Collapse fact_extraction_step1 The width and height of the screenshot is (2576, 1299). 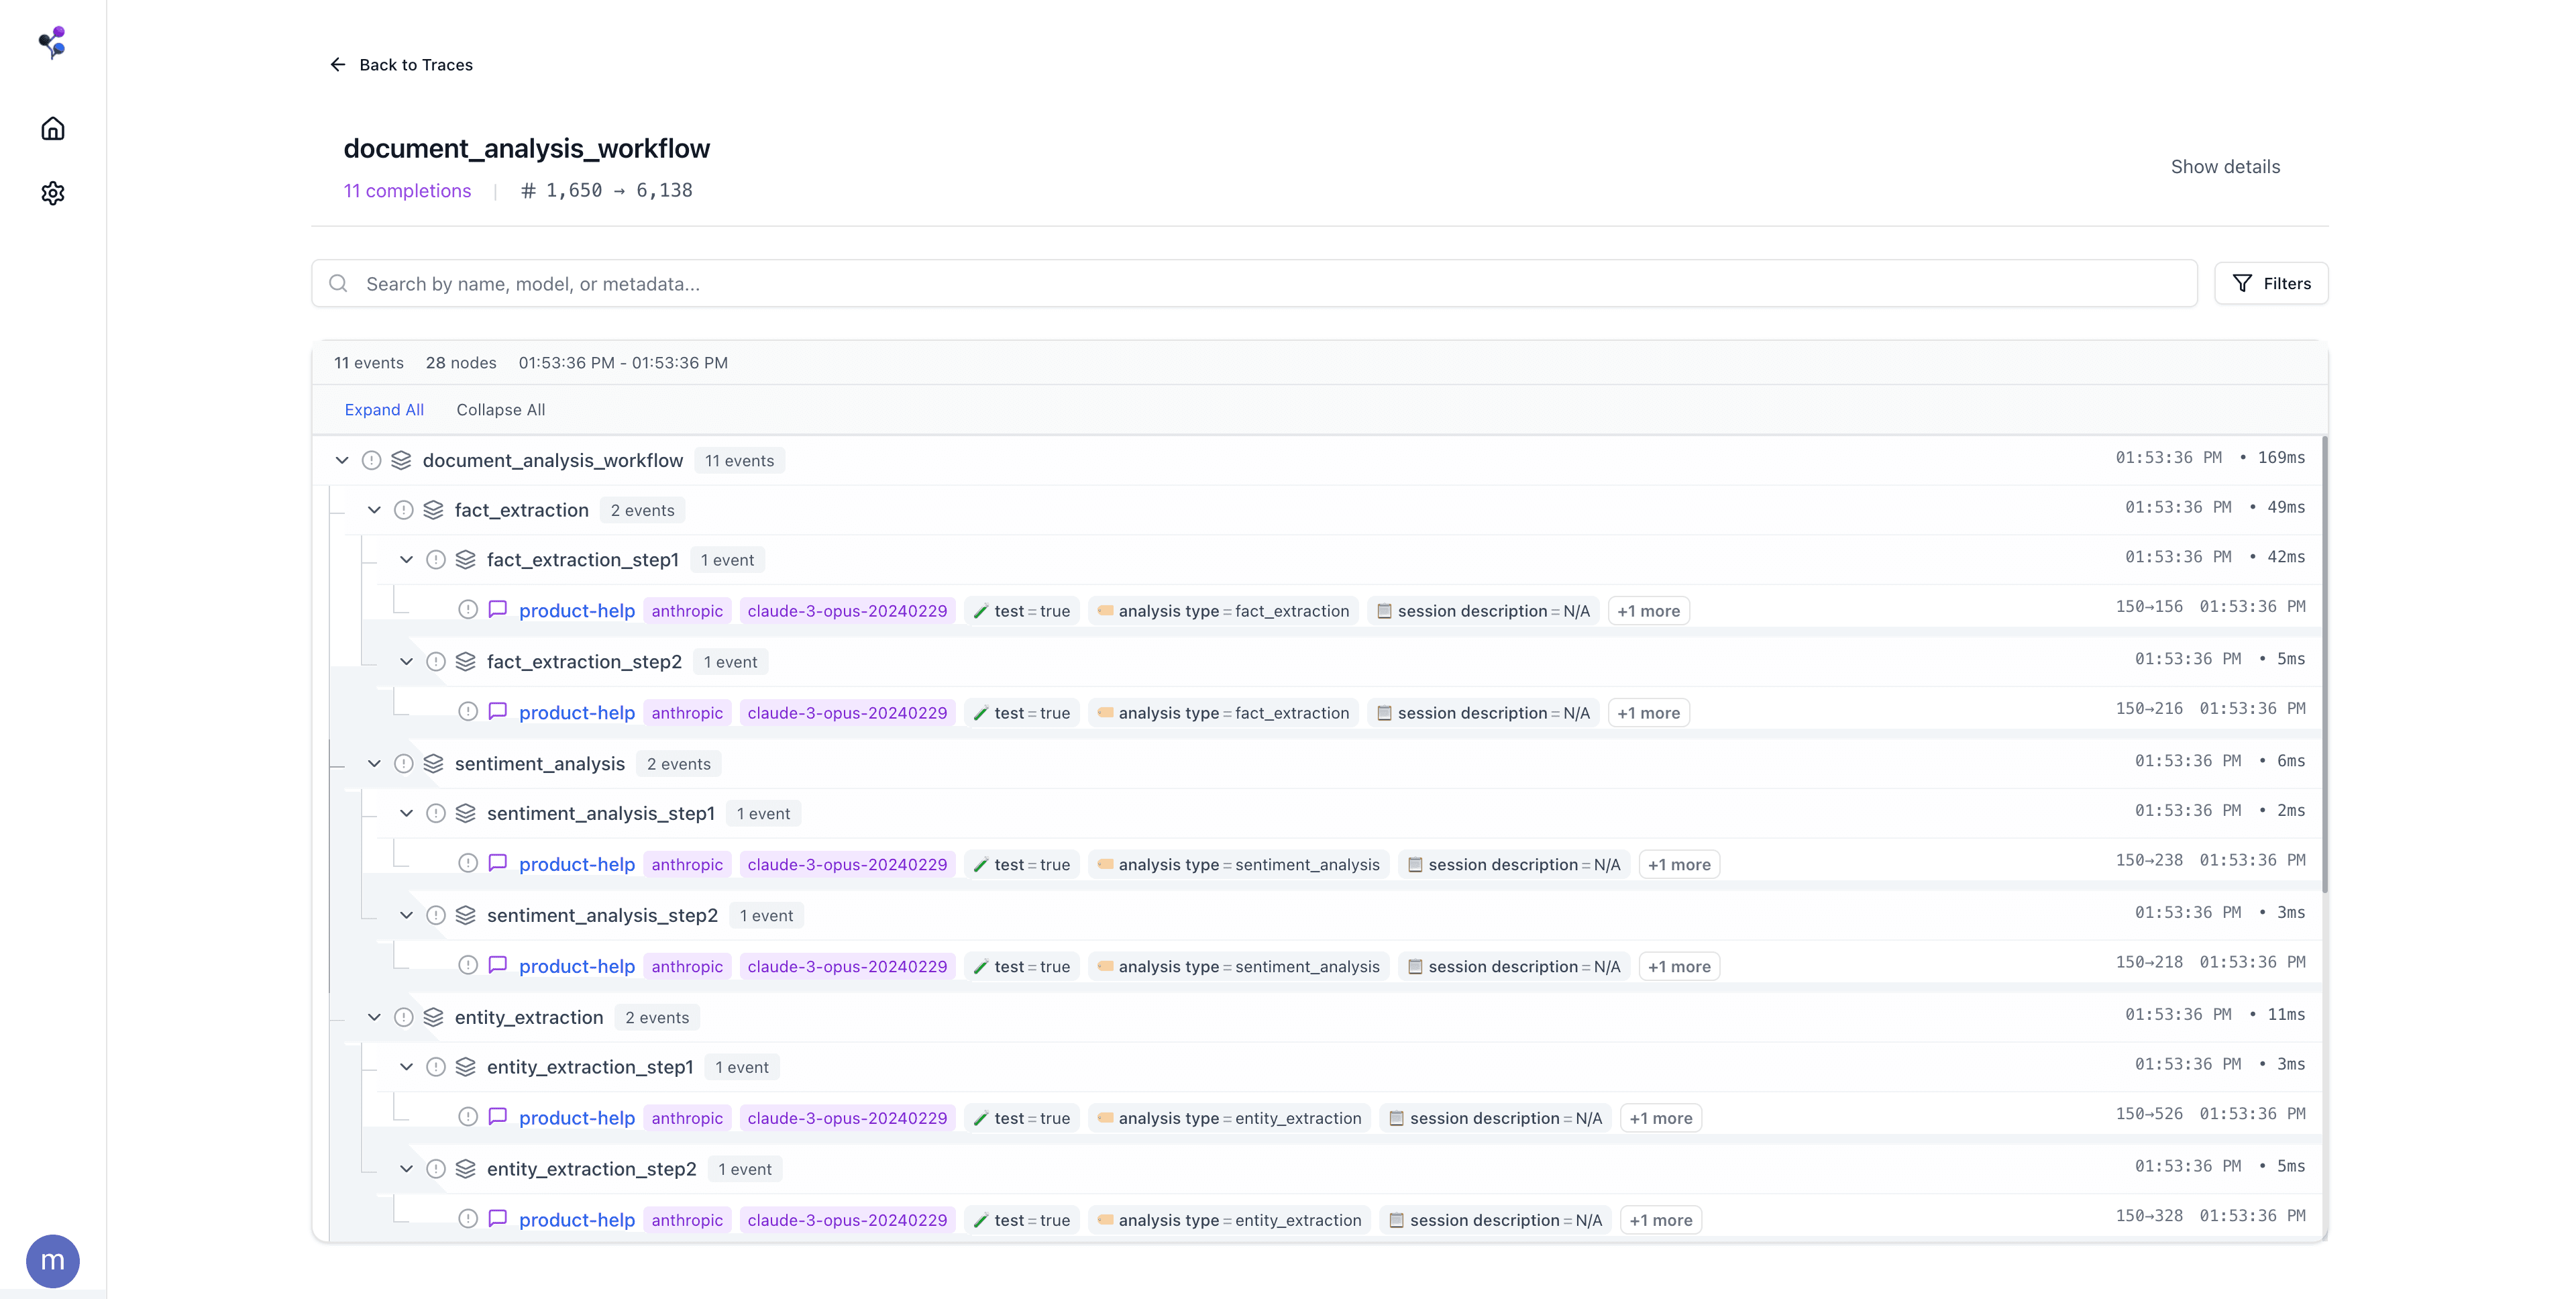click(x=406, y=560)
